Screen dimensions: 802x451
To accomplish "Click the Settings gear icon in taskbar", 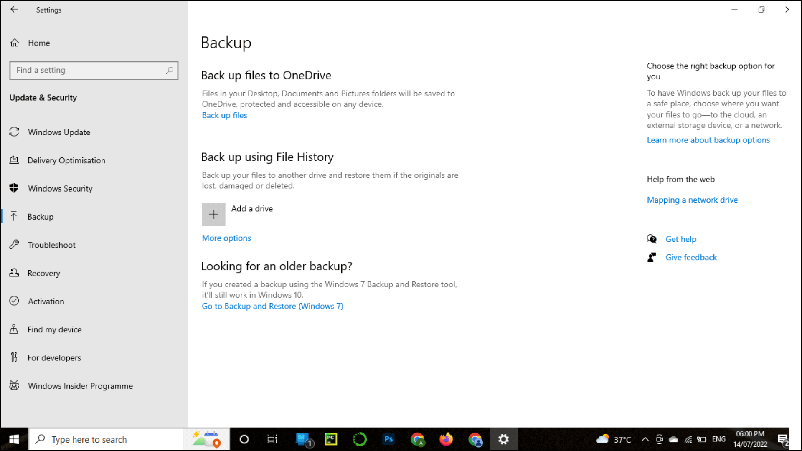I will click(504, 439).
